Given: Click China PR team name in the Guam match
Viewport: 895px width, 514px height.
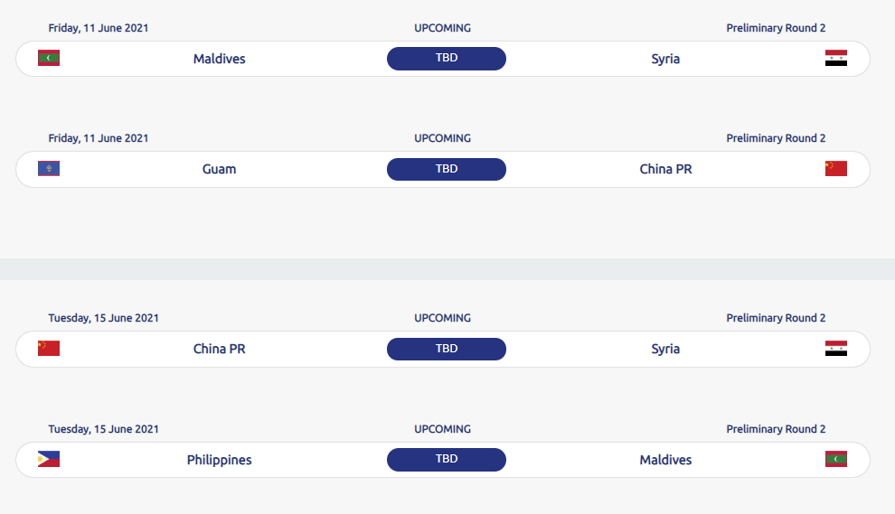Looking at the screenshot, I should point(665,170).
